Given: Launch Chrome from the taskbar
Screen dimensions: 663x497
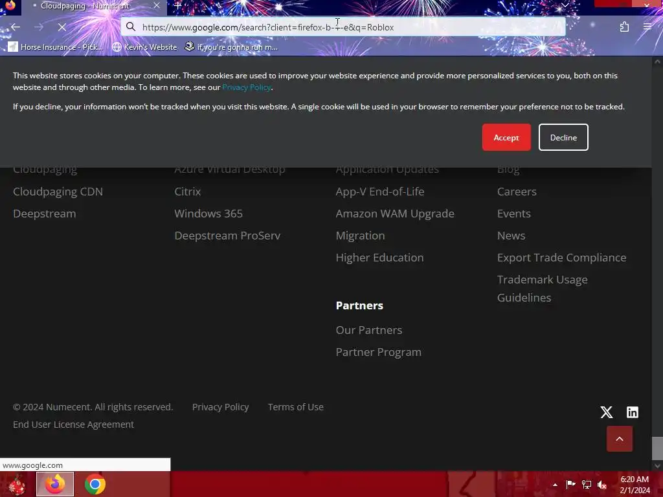Looking at the screenshot, I should click(x=95, y=484).
